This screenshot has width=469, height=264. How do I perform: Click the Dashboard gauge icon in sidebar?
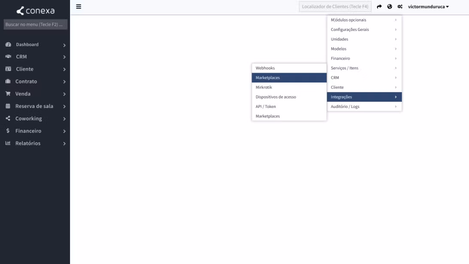click(8, 45)
